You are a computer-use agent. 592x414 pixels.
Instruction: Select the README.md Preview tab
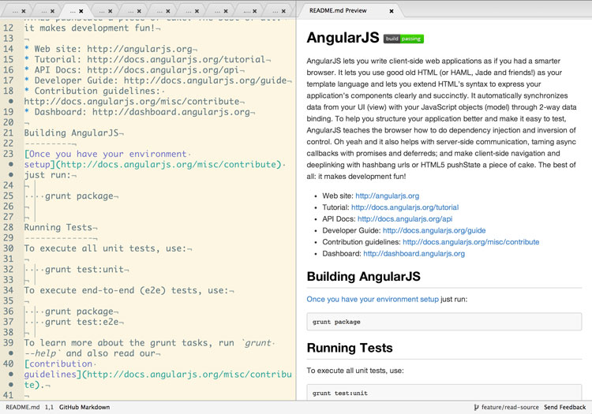click(x=338, y=10)
